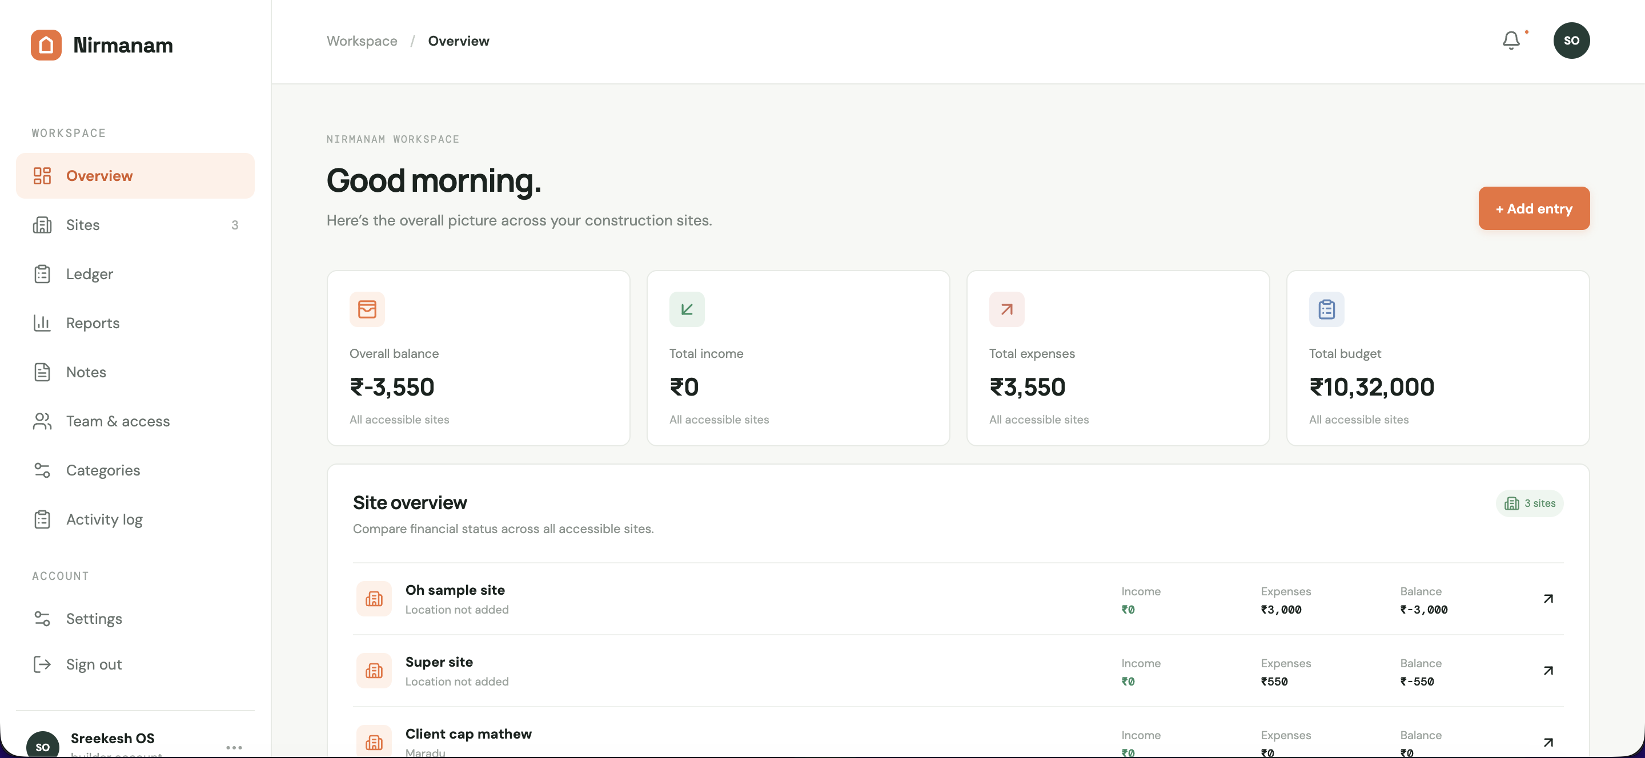Click the Super site name
The width and height of the screenshot is (1645, 758).
[439, 662]
